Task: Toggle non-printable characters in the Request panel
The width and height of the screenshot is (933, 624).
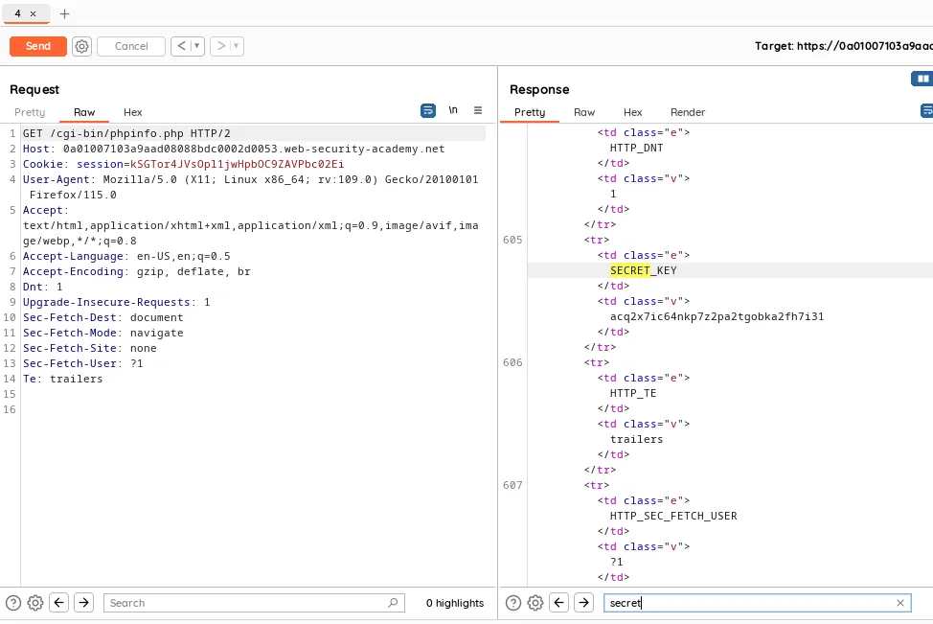Action: click(453, 110)
